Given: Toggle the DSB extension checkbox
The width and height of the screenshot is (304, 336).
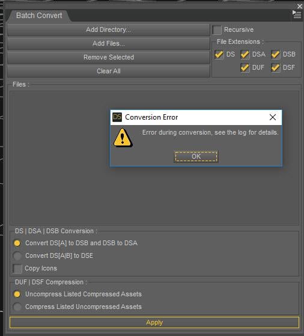Looking at the screenshot, I should (x=276, y=55).
